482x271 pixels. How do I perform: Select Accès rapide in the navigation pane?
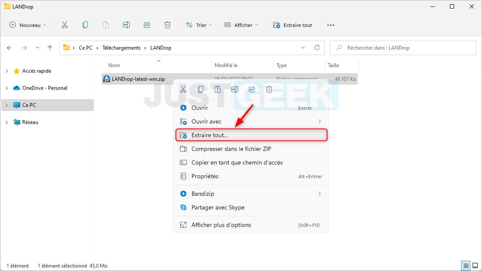[36, 71]
